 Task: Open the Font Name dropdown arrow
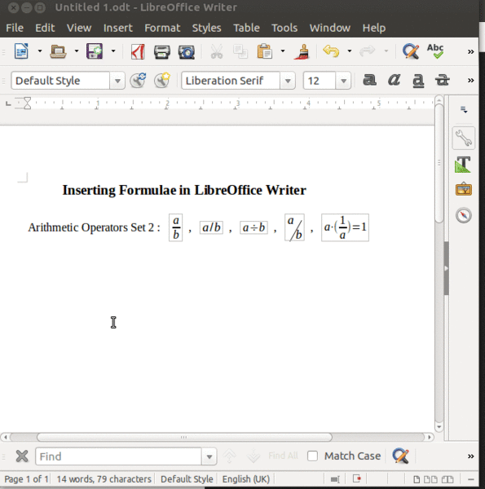pos(288,81)
